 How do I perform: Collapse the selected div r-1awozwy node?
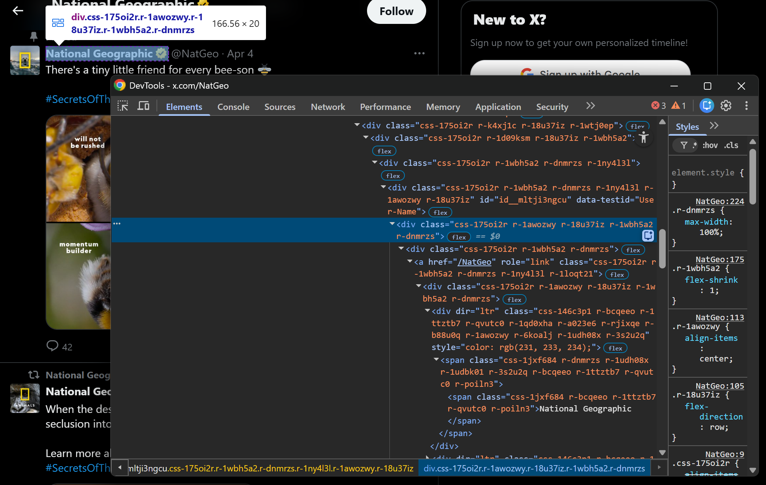(x=392, y=224)
